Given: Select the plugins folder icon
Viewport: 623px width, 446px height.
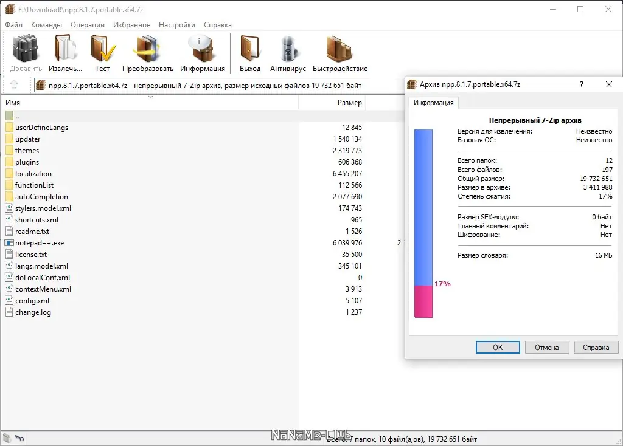Looking at the screenshot, I should (x=10, y=162).
